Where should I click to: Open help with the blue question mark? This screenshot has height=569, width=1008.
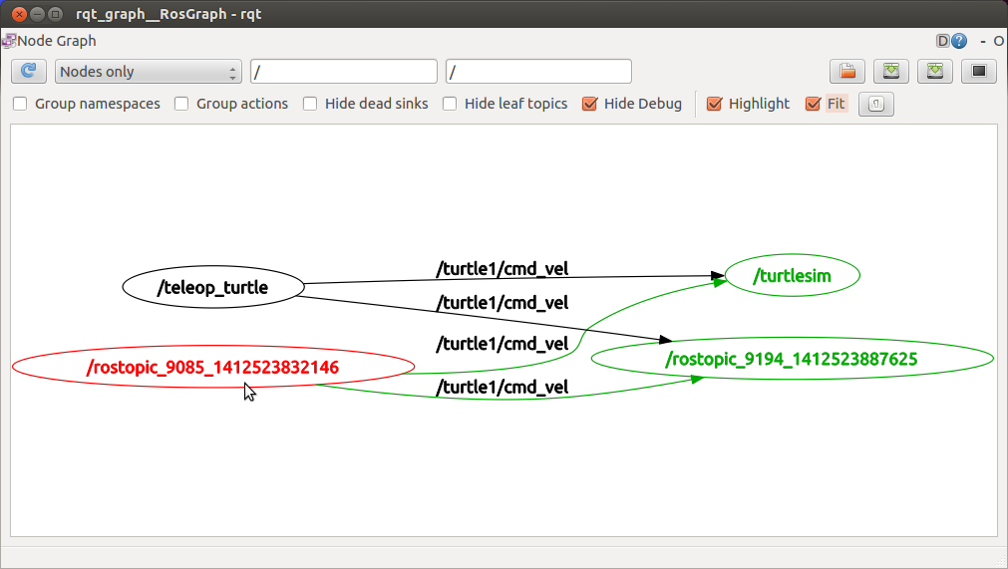click(959, 41)
